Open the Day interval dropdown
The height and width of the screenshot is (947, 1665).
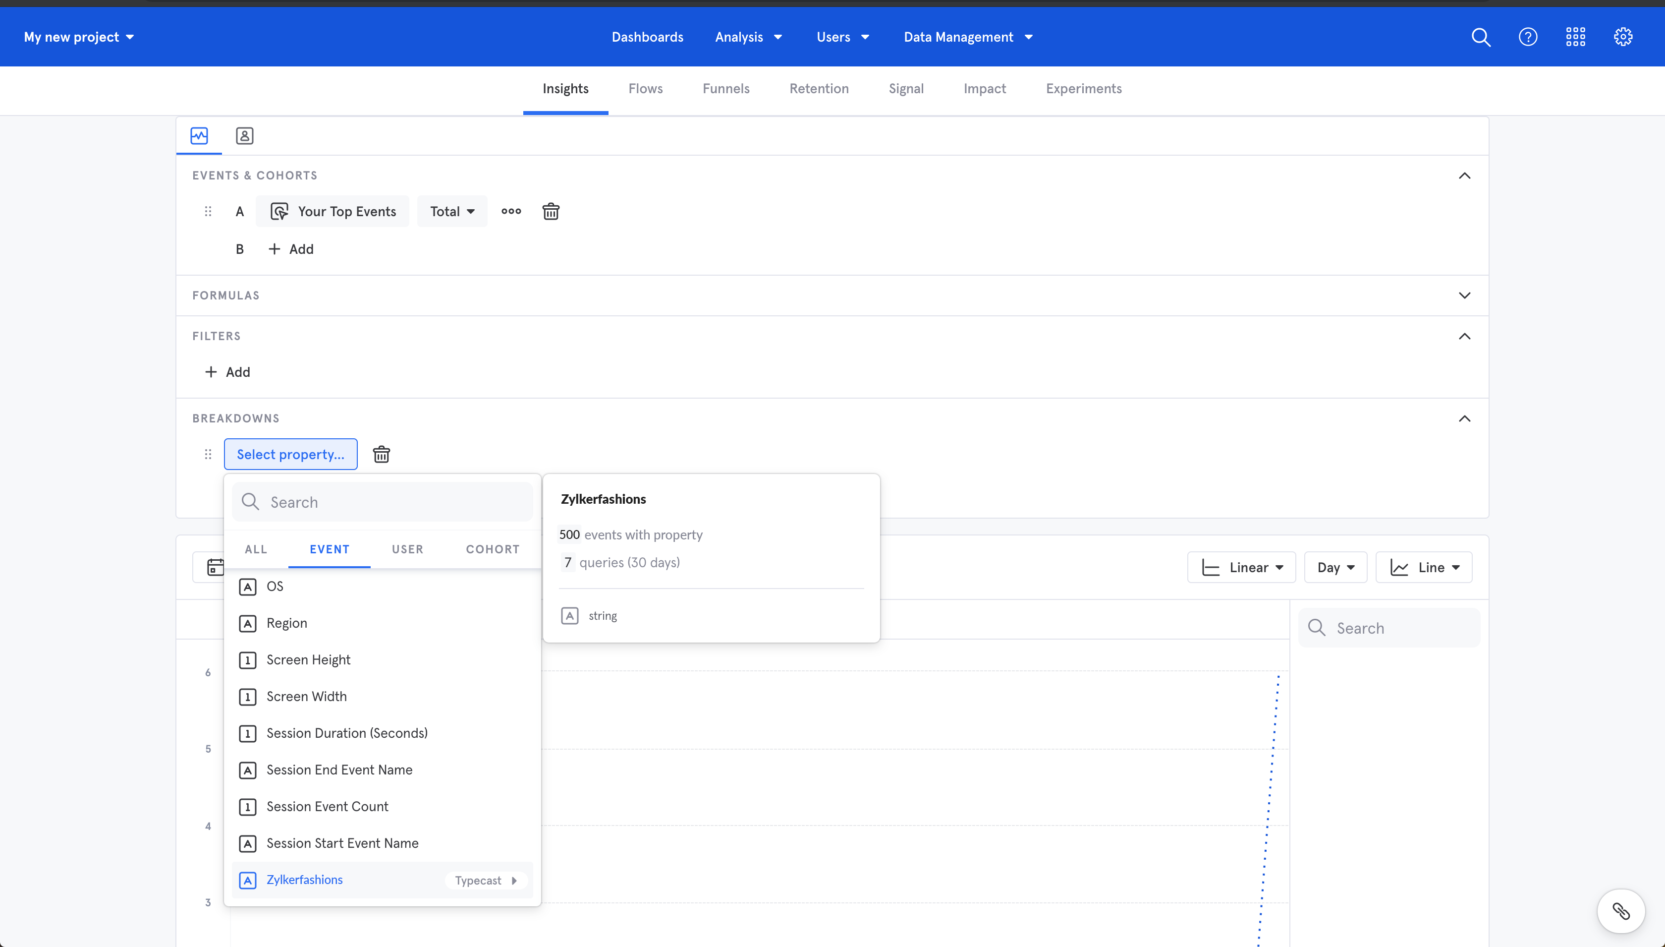point(1335,567)
